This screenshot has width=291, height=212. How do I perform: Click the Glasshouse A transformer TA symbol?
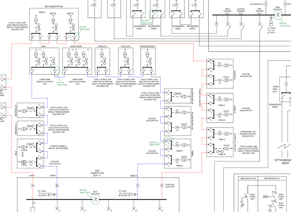[x=147, y=54]
